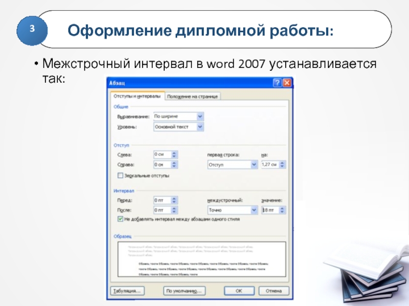Screen dimensions: 409x306
Task: Click the Интервал section heading
Action: pyautogui.click(x=124, y=191)
